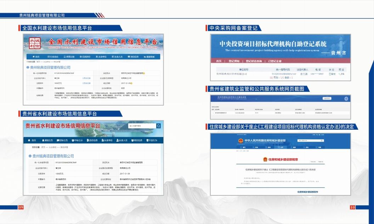Click the page number 10 marker

click(x=352, y=207)
